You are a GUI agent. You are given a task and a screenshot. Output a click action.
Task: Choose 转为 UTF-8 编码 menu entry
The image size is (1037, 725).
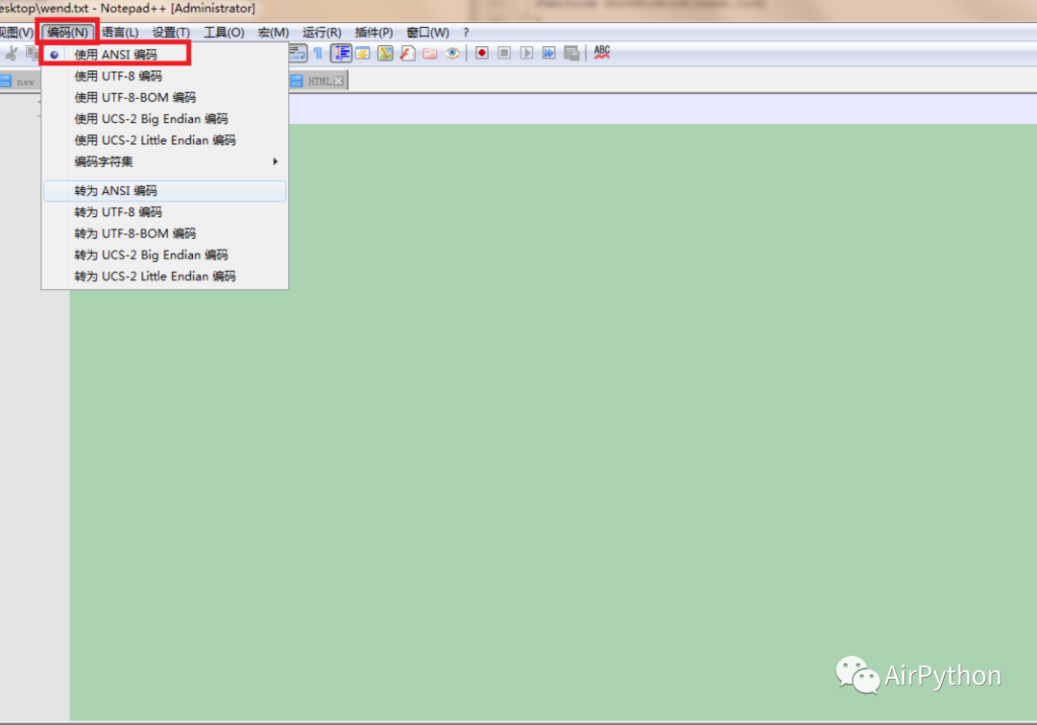[x=165, y=211]
